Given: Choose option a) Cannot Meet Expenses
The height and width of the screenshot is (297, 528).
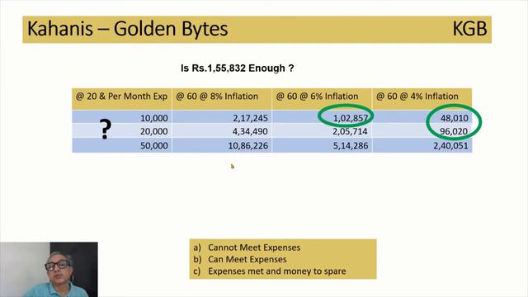Looking at the screenshot, I should pos(247,247).
